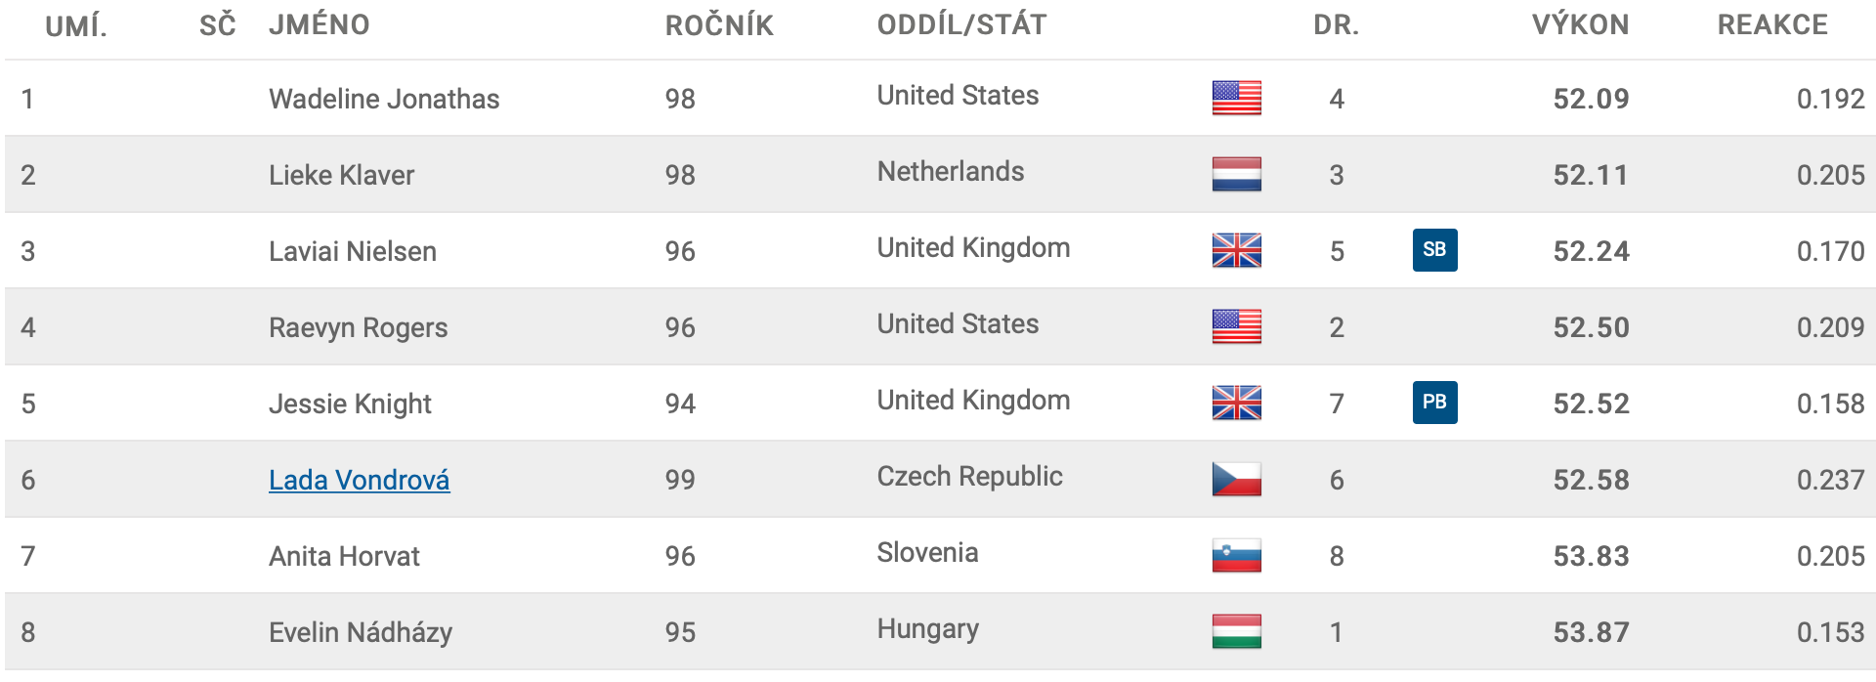Image resolution: width=1876 pixels, height=682 pixels.
Task: Open the Lada Vondrová athlete link
Action: [x=360, y=480]
